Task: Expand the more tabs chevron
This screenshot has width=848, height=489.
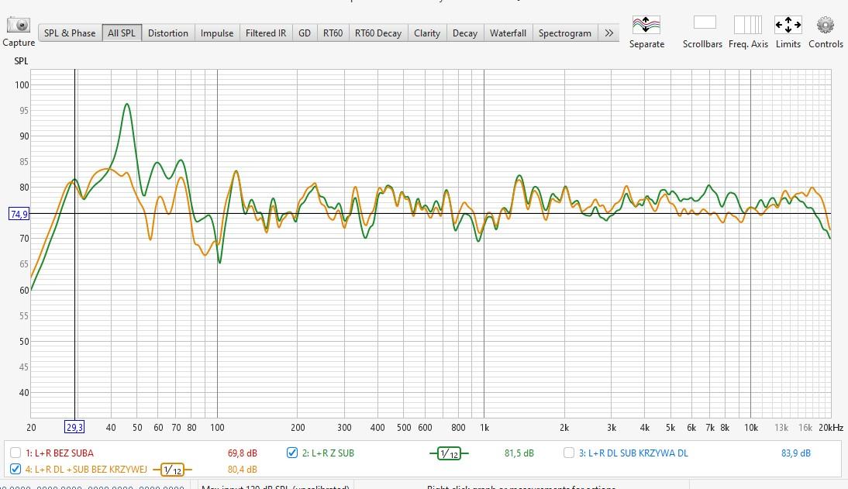Action: coord(608,33)
